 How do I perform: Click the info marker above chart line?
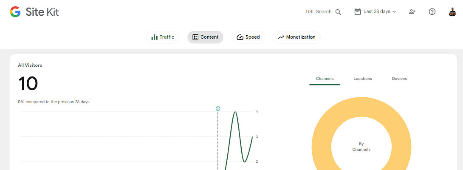[x=218, y=109]
